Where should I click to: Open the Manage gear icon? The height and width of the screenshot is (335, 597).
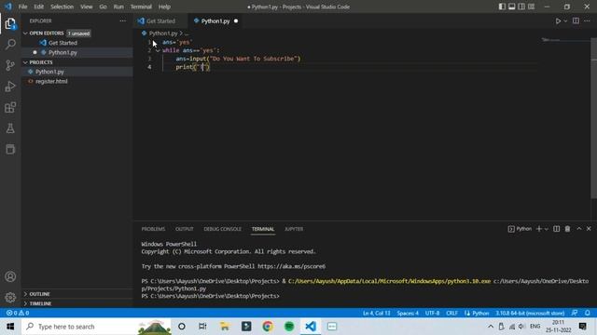(x=10, y=298)
